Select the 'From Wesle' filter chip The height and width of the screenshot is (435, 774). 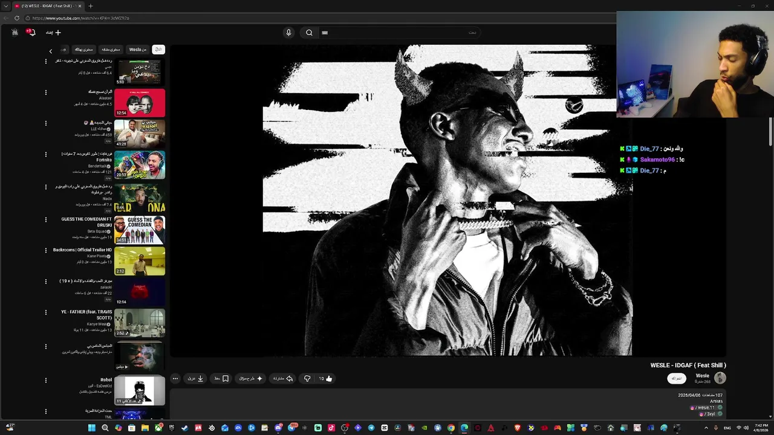point(138,50)
